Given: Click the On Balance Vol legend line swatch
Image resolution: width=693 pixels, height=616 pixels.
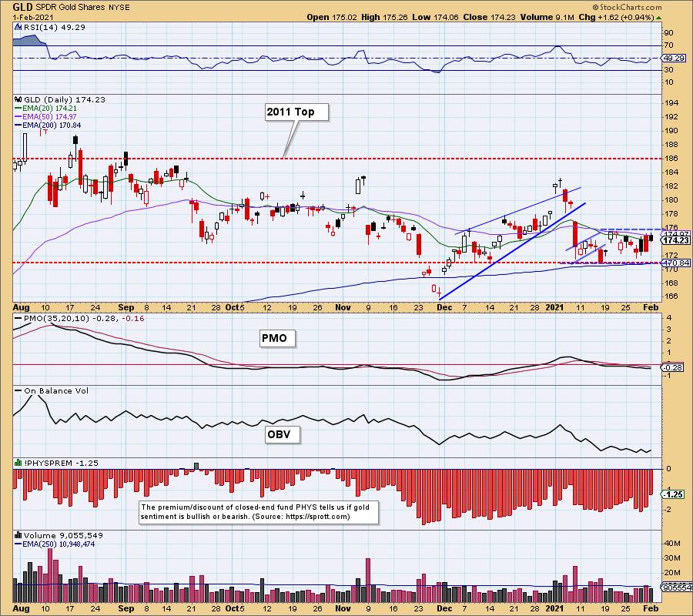Looking at the screenshot, I should (18, 390).
